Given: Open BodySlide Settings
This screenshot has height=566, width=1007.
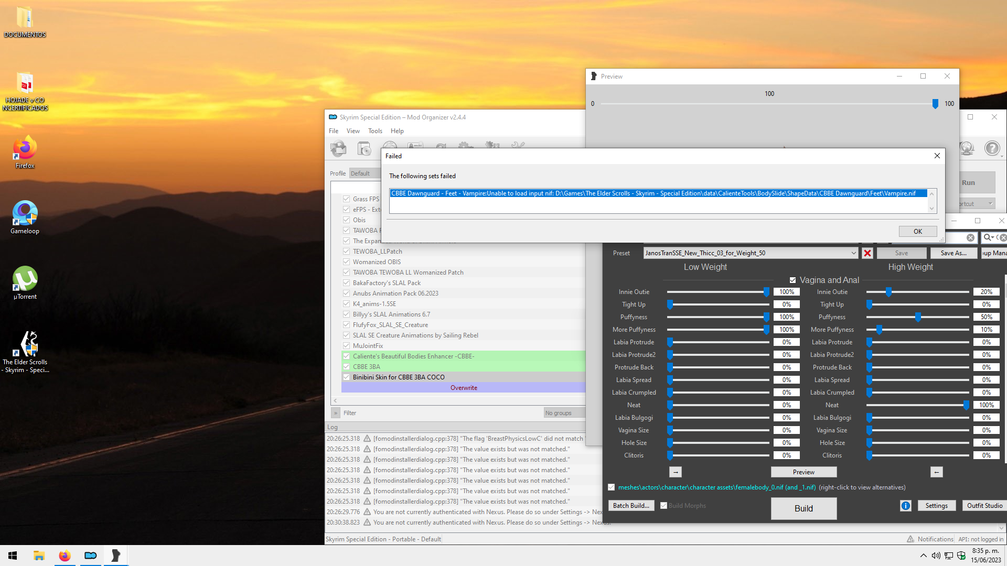Looking at the screenshot, I should 936,506.
